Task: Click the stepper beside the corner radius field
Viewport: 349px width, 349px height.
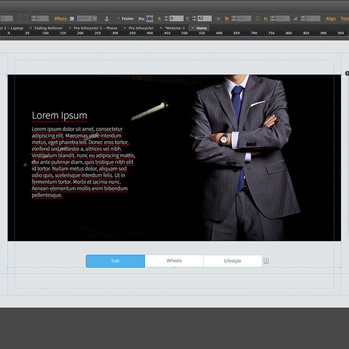Action: [x=34, y=18]
